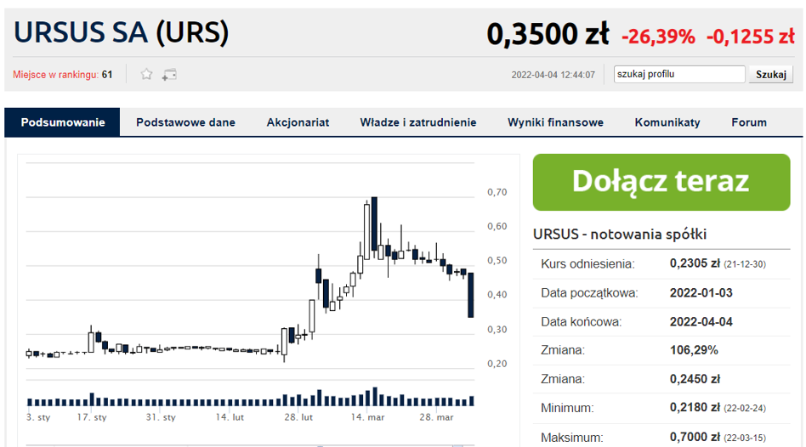Click URSUS - notowania spółki heading
The width and height of the screenshot is (806, 447).
click(x=620, y=235)
